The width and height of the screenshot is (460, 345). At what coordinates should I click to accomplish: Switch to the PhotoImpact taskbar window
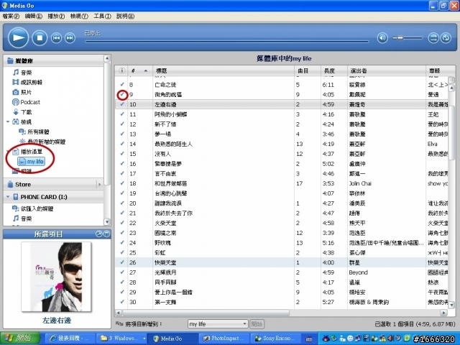[224, 339]
